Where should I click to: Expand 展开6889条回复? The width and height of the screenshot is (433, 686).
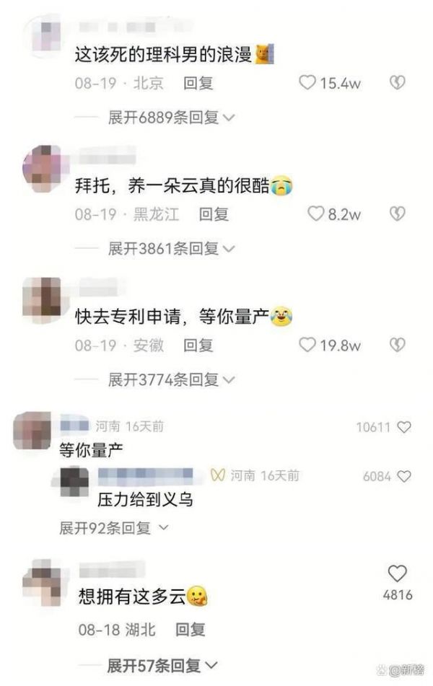(171, 118)
